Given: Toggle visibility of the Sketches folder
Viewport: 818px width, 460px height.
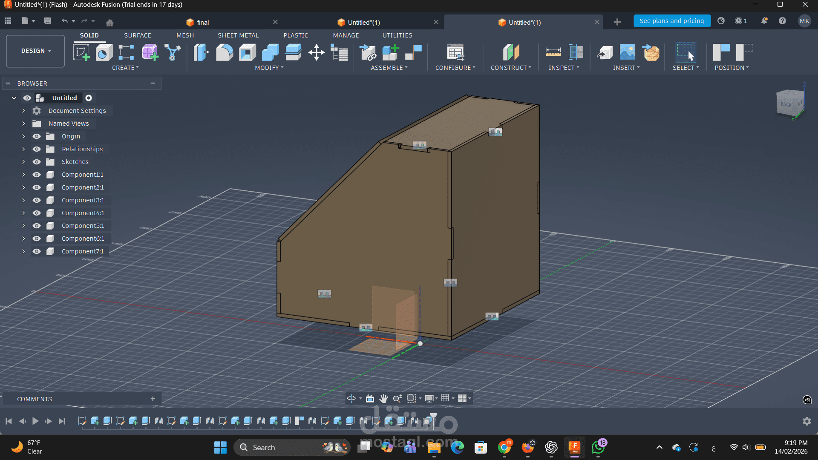Looking at the screenshot, I should click(x=37, y=162).
